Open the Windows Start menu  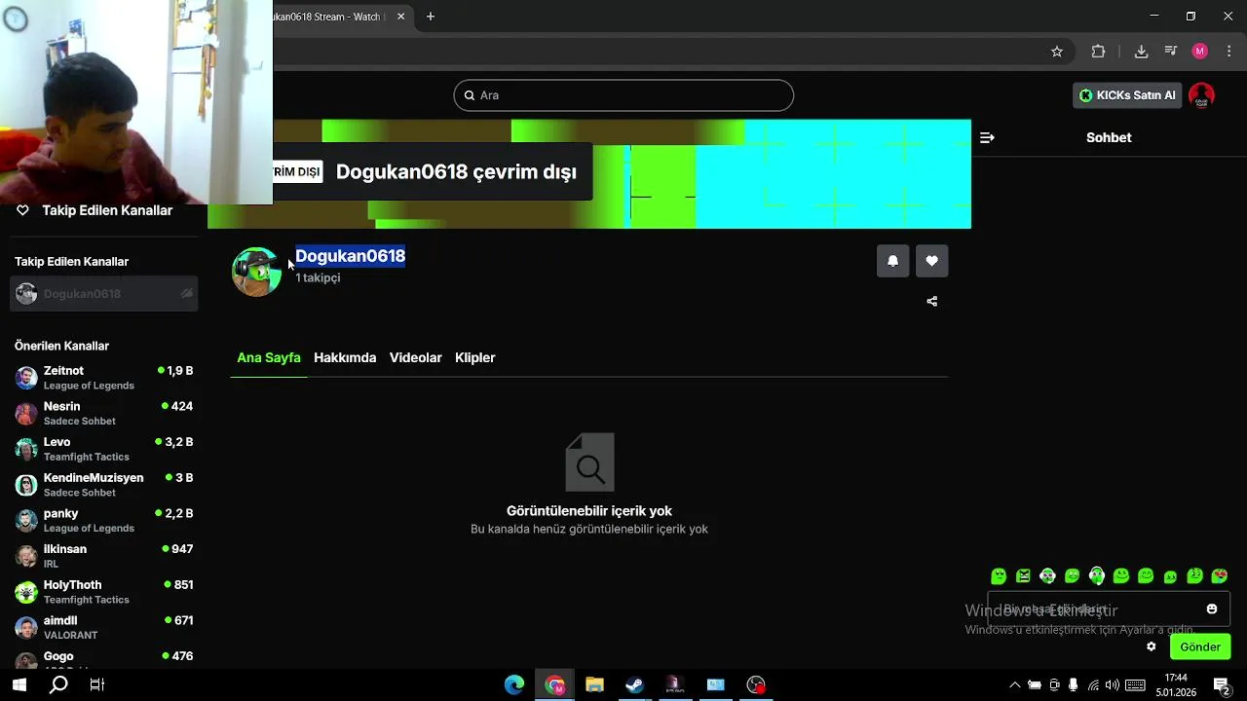19,684
